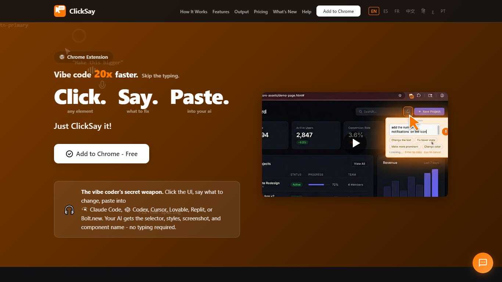502x282 pixels.
Task: Click New Project button in demo video
Action: click(x=429, y=111)
